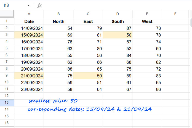
Task: Select highlighted date cell 15/09/2024
Action: pos(29,35)
